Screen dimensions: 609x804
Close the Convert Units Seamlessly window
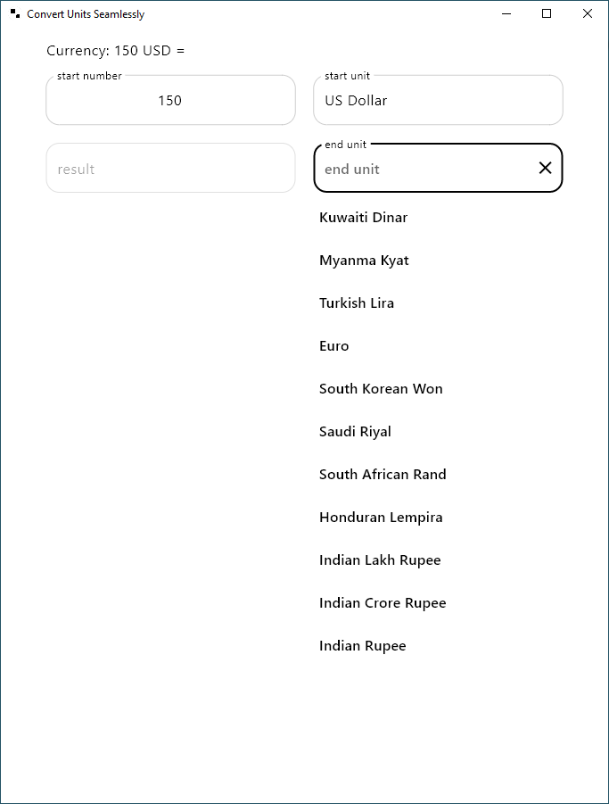click(x=588, y=14)
